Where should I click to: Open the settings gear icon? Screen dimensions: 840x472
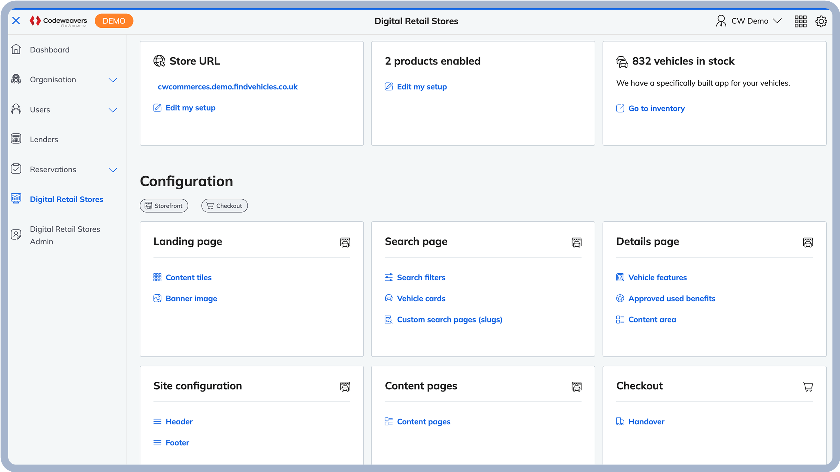tap(821, 21)
